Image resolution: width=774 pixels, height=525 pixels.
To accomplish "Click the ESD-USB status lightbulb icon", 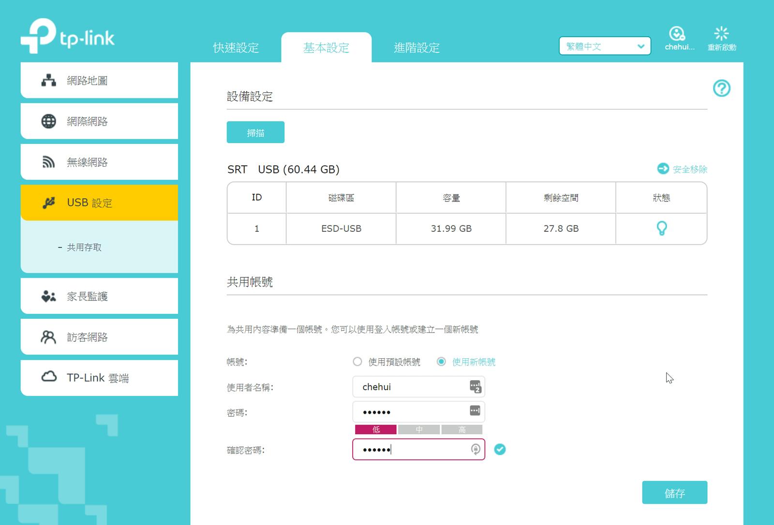I will (661, 228).
